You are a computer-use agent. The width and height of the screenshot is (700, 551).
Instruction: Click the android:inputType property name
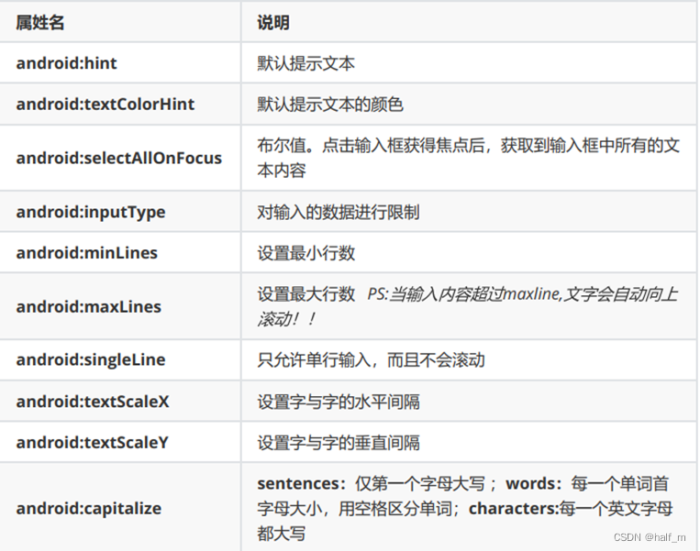[91, 213]
